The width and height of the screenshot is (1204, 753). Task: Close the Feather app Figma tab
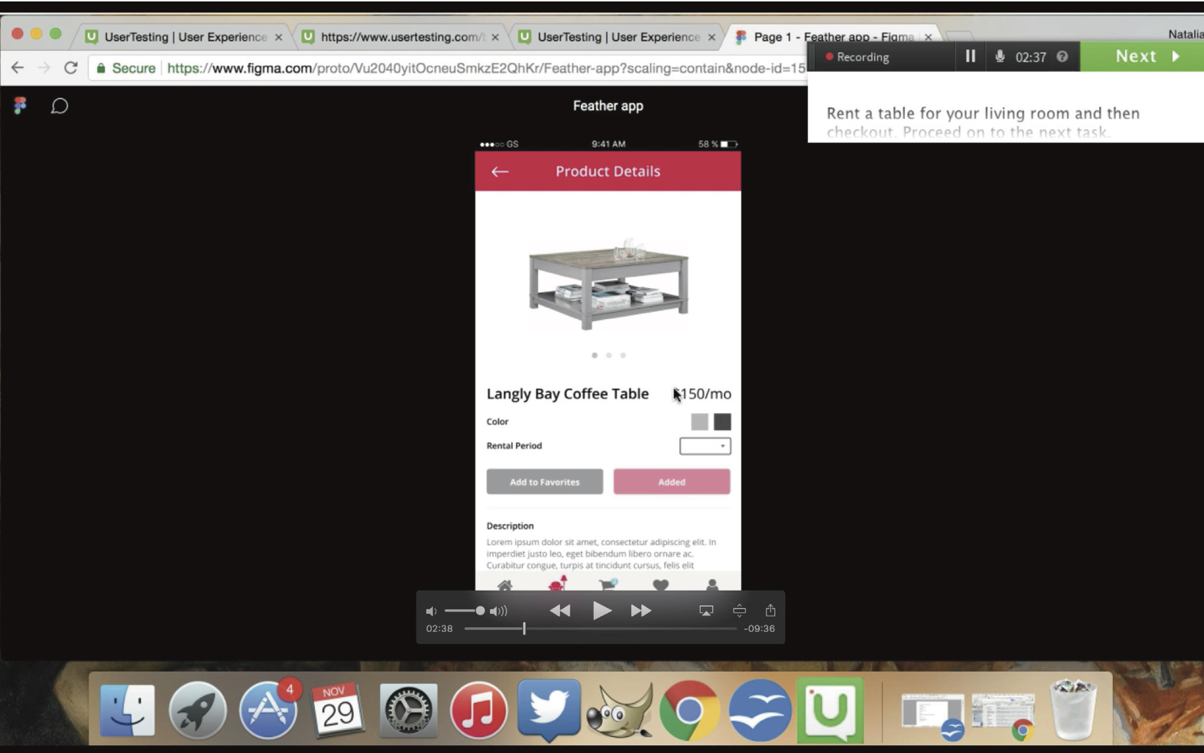pyautogui.click(x=928, y=38)
